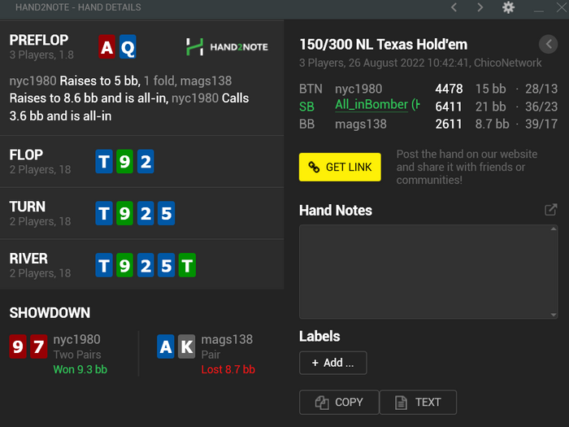Select the Ten card in the FLOP row
Viewport: 569px width, 427px height.
[x=104, y=162]
